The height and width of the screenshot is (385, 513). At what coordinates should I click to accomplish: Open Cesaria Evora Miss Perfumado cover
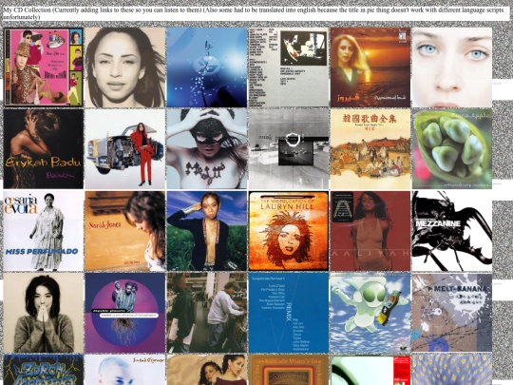(43, 231)
